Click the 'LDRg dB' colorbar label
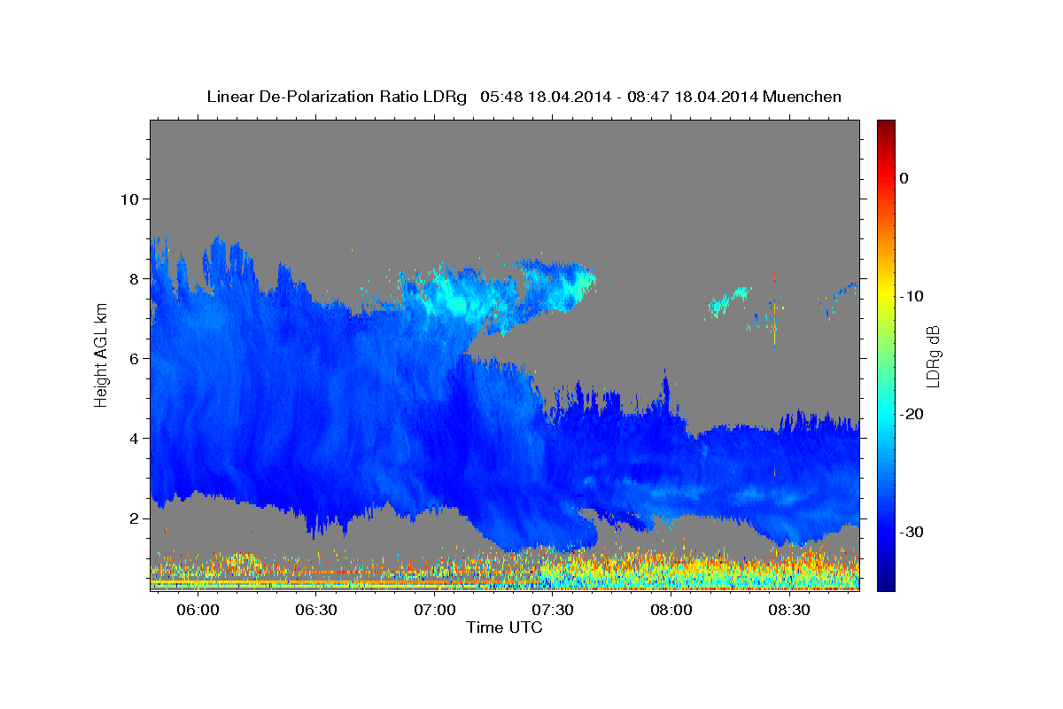Image resolution: width=1063 pixels, height=709 pixels. click(933, 356)
